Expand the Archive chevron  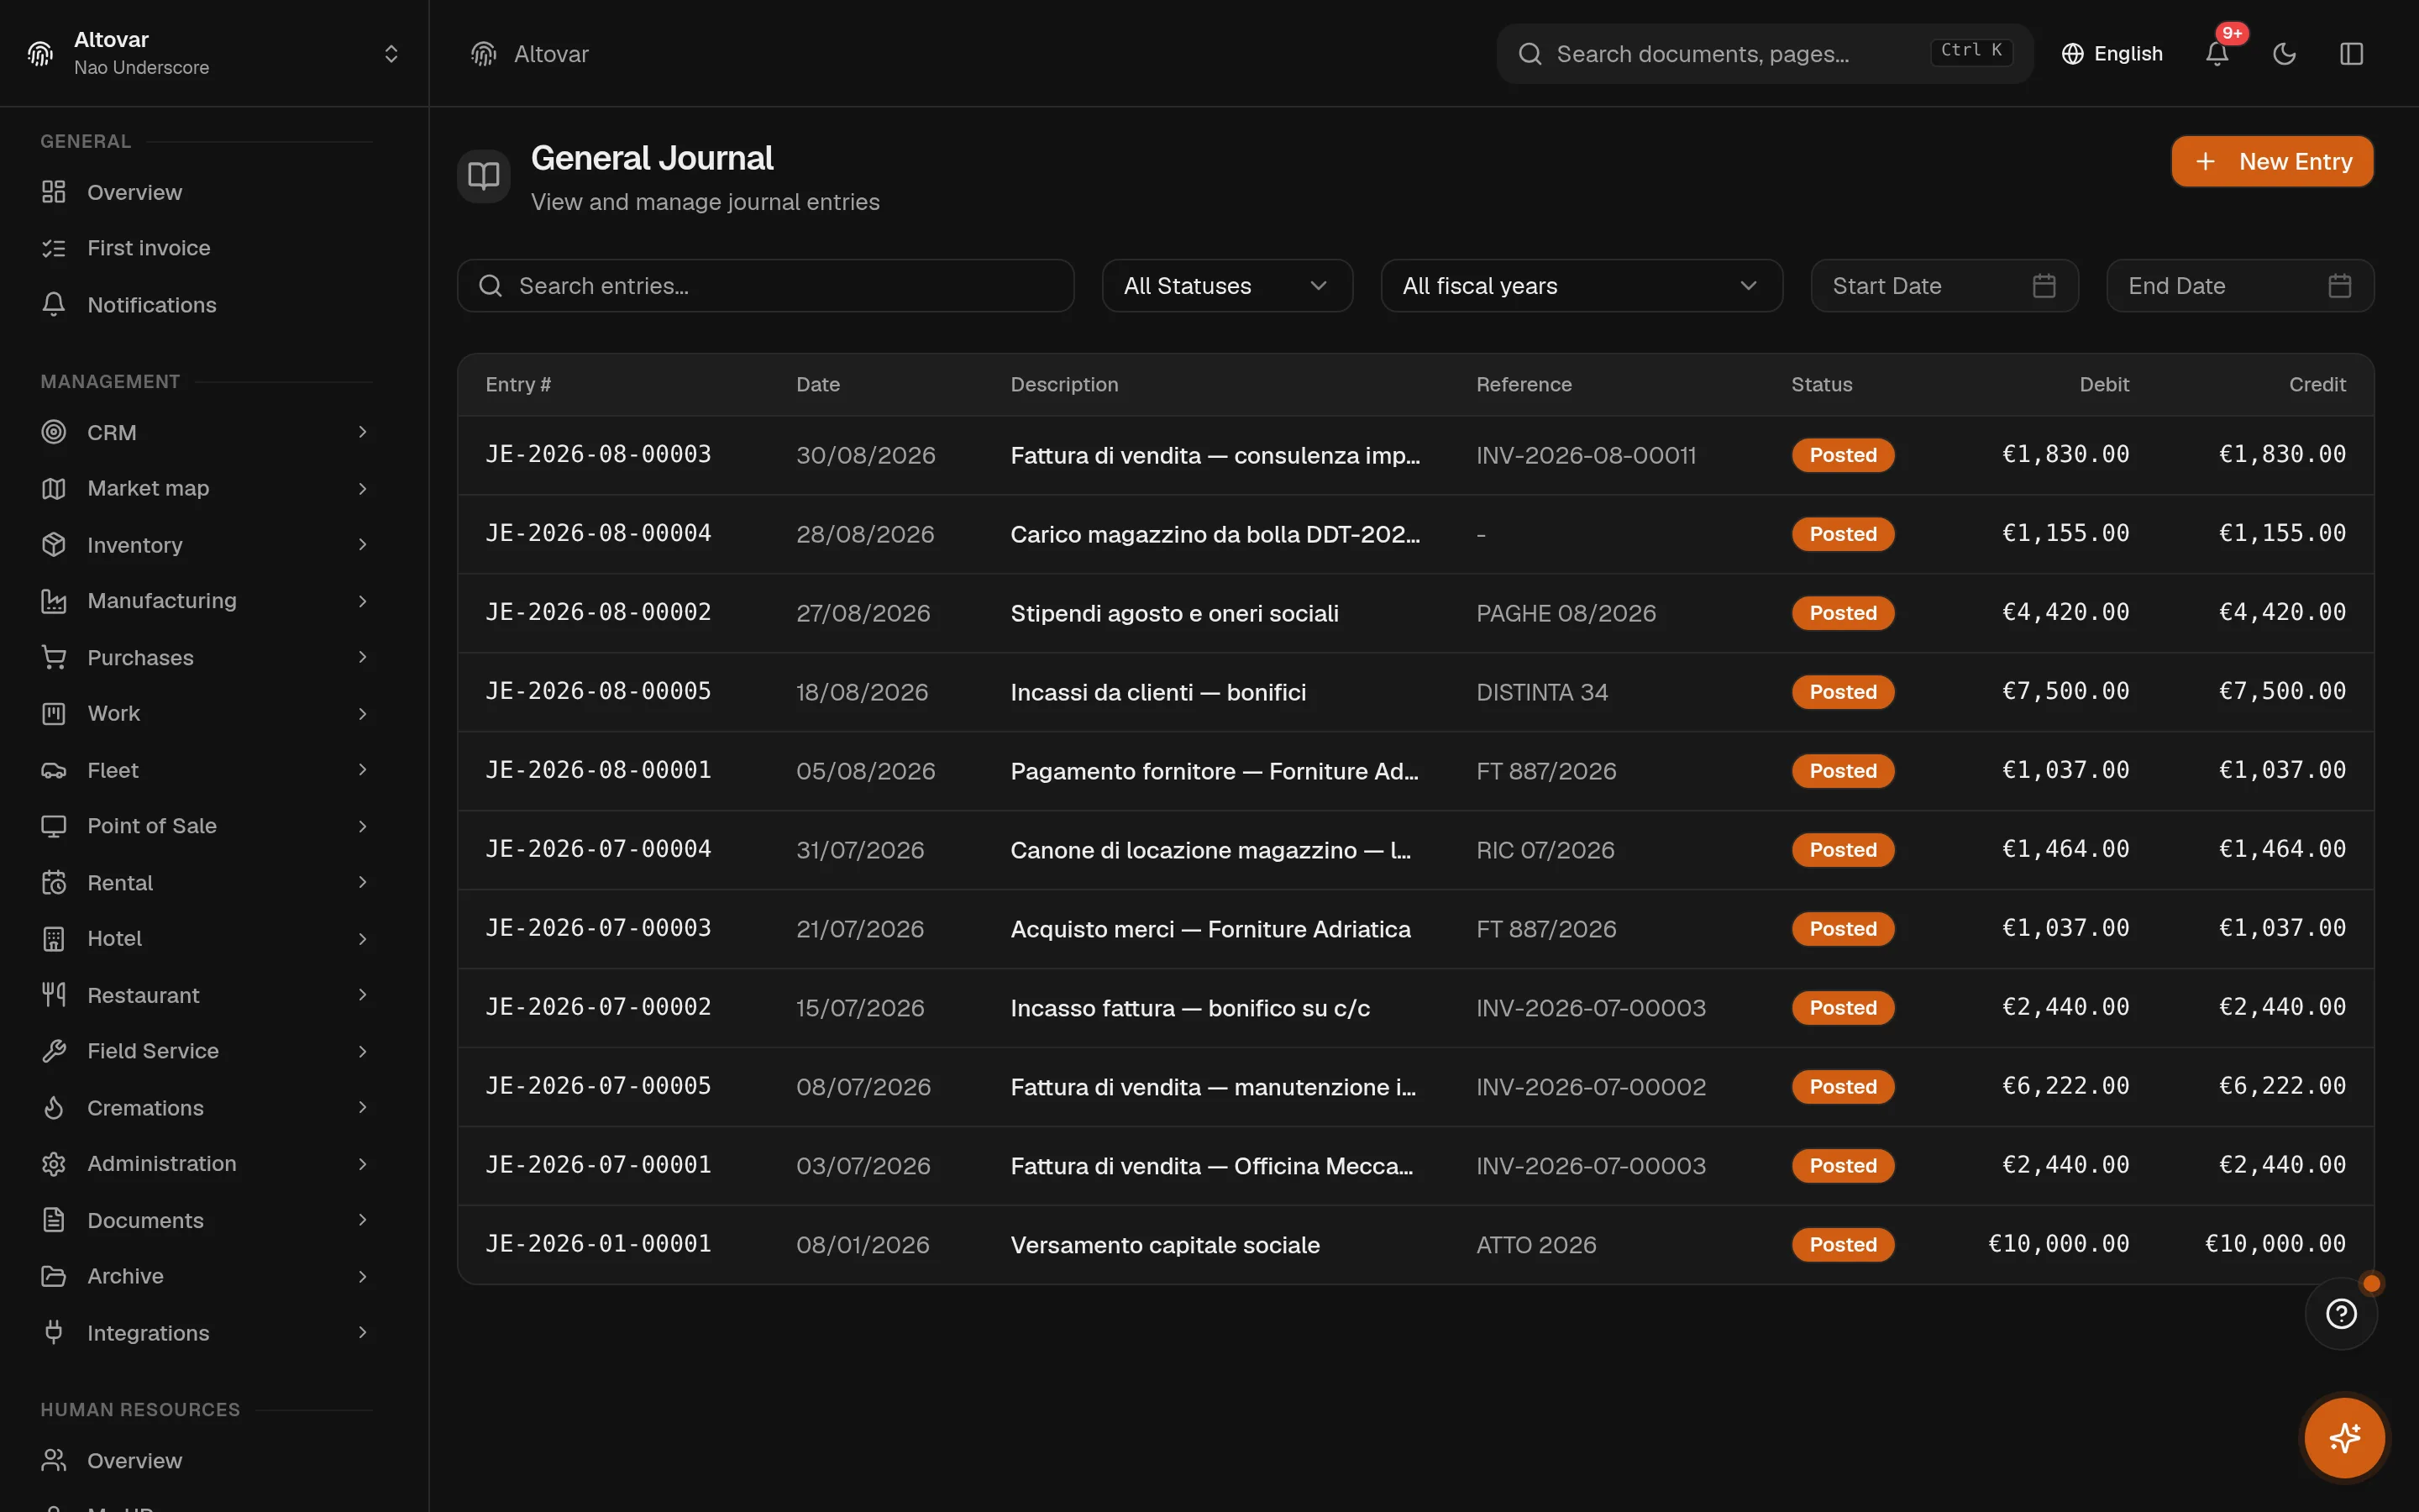pos(363,1276)
